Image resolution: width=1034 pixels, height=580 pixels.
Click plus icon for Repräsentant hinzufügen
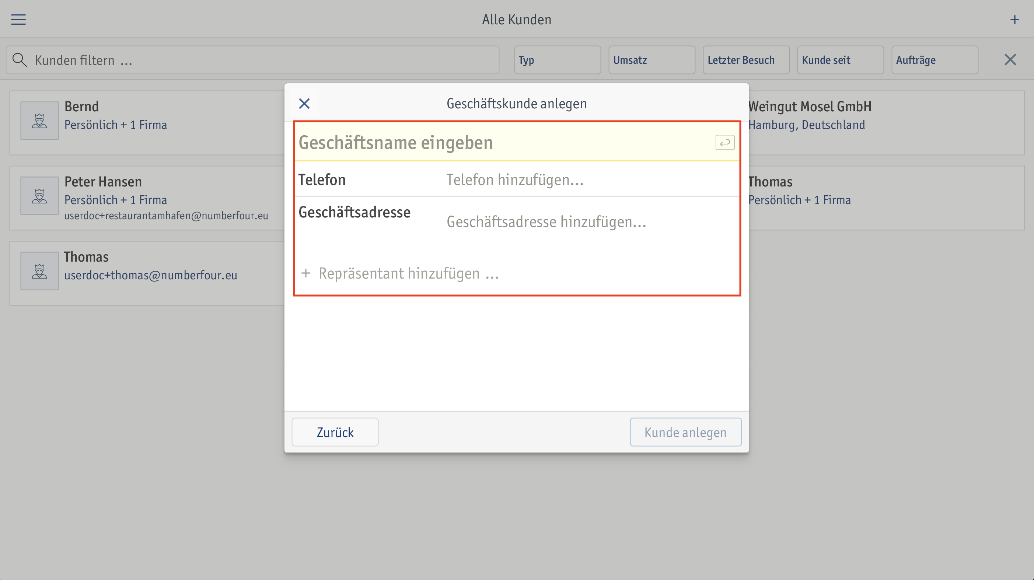306,273
